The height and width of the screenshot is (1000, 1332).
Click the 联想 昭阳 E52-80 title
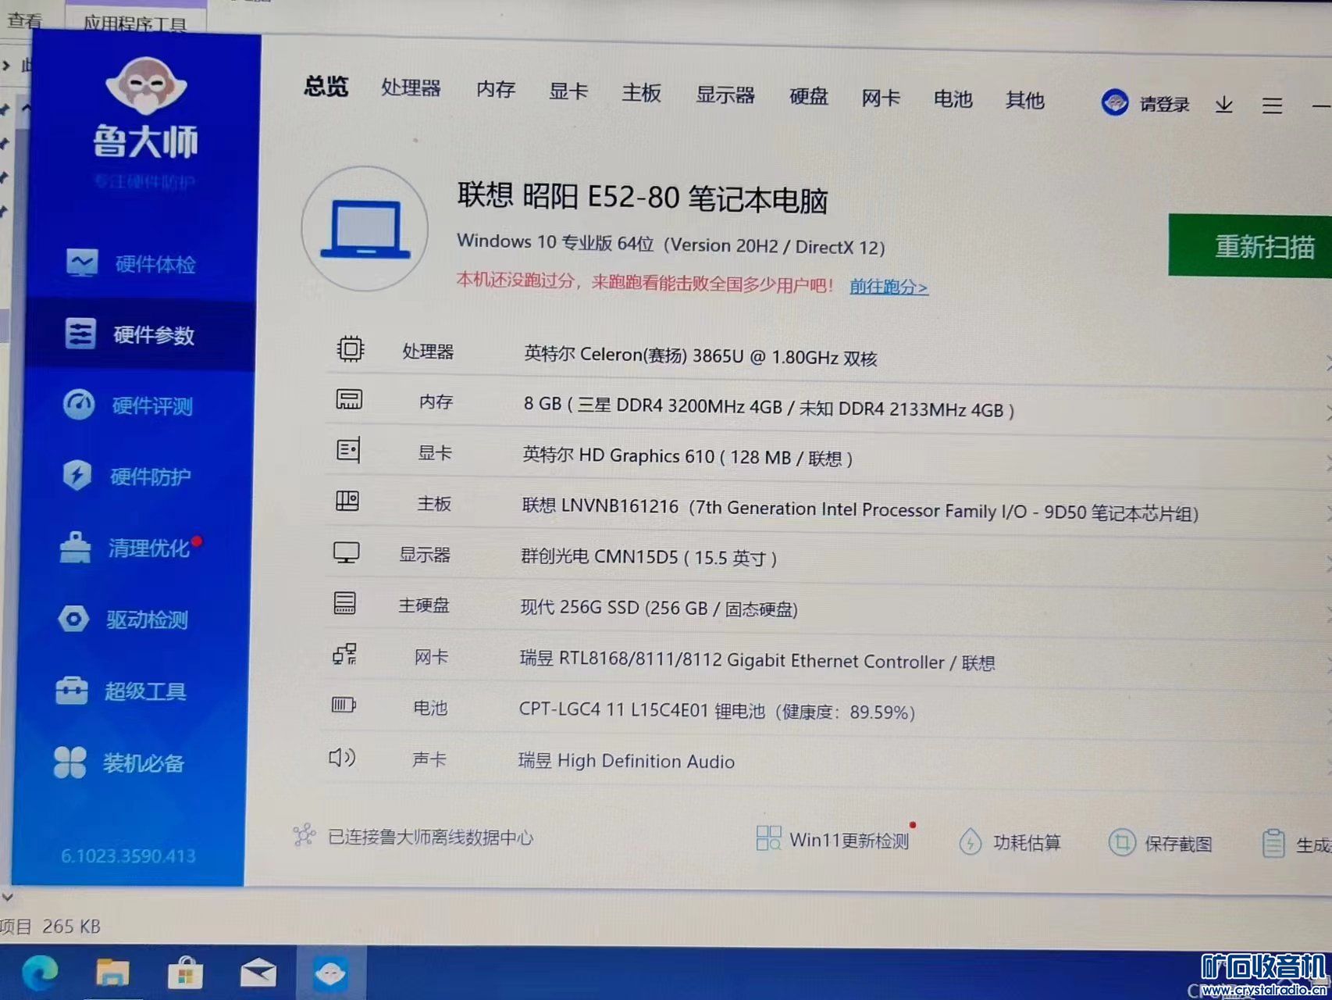[x=642, y=198]
